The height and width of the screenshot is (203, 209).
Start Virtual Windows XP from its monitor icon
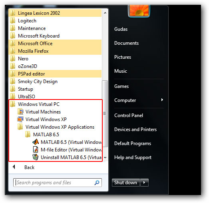click(20, 119)
